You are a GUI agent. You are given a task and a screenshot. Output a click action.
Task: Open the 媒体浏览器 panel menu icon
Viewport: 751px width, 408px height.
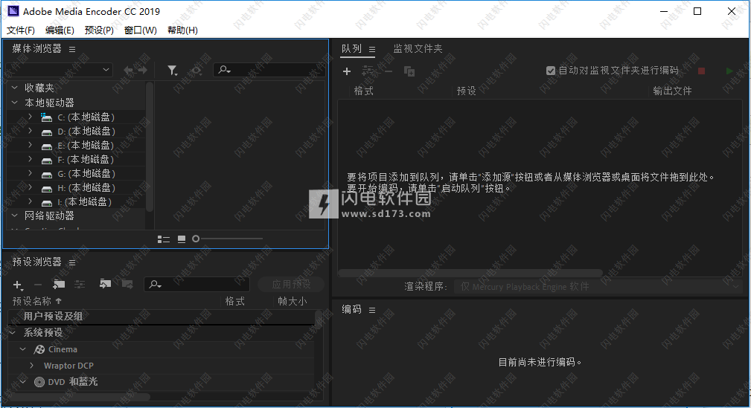[72, 49]
